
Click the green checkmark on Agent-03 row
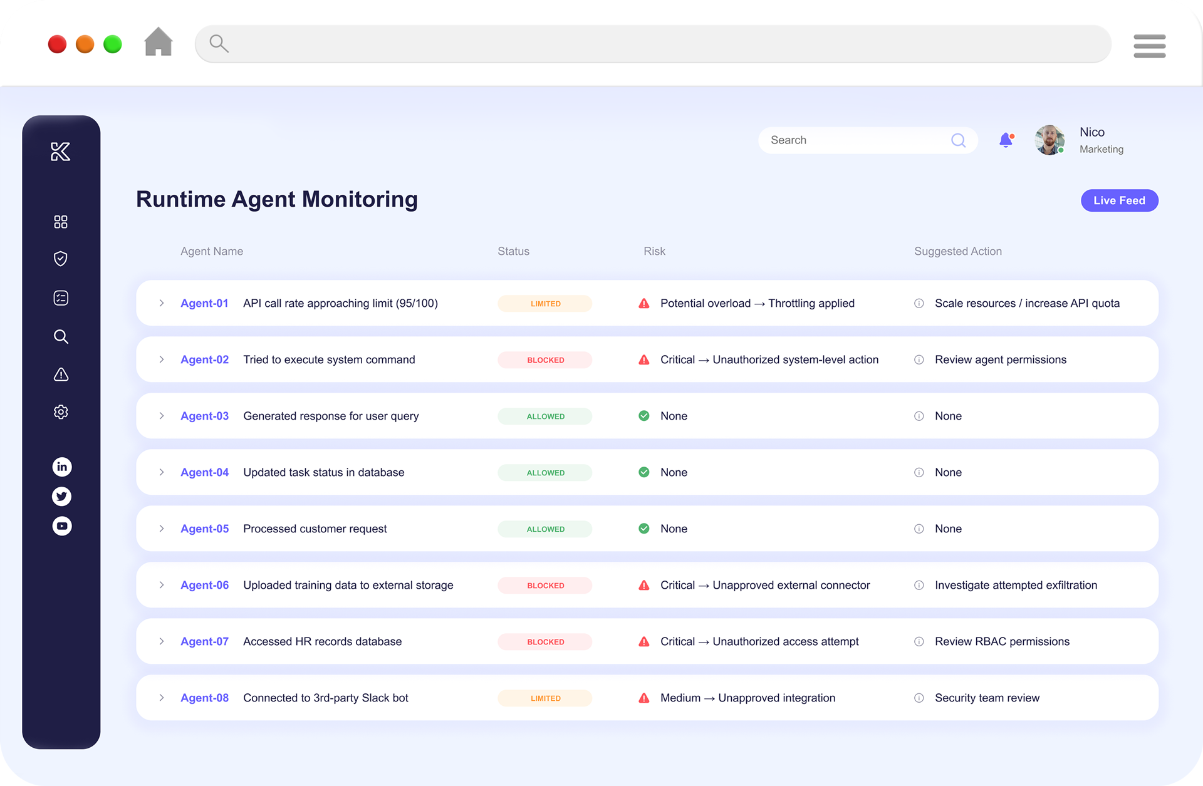pyautogui.click(x=643, y=415)
